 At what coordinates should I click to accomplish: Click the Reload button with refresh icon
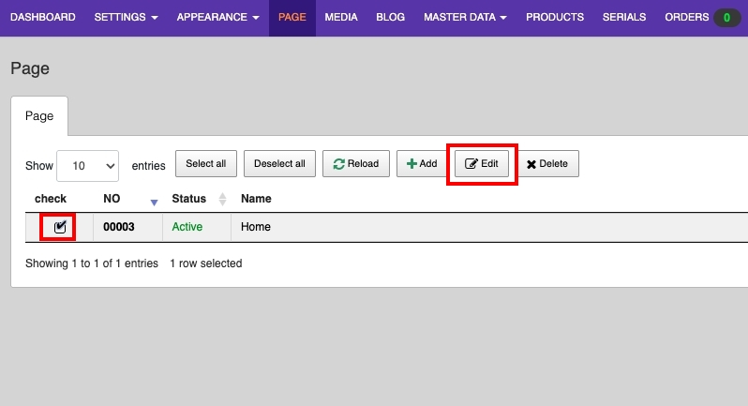pyautogui.click(x=356, y=164)
